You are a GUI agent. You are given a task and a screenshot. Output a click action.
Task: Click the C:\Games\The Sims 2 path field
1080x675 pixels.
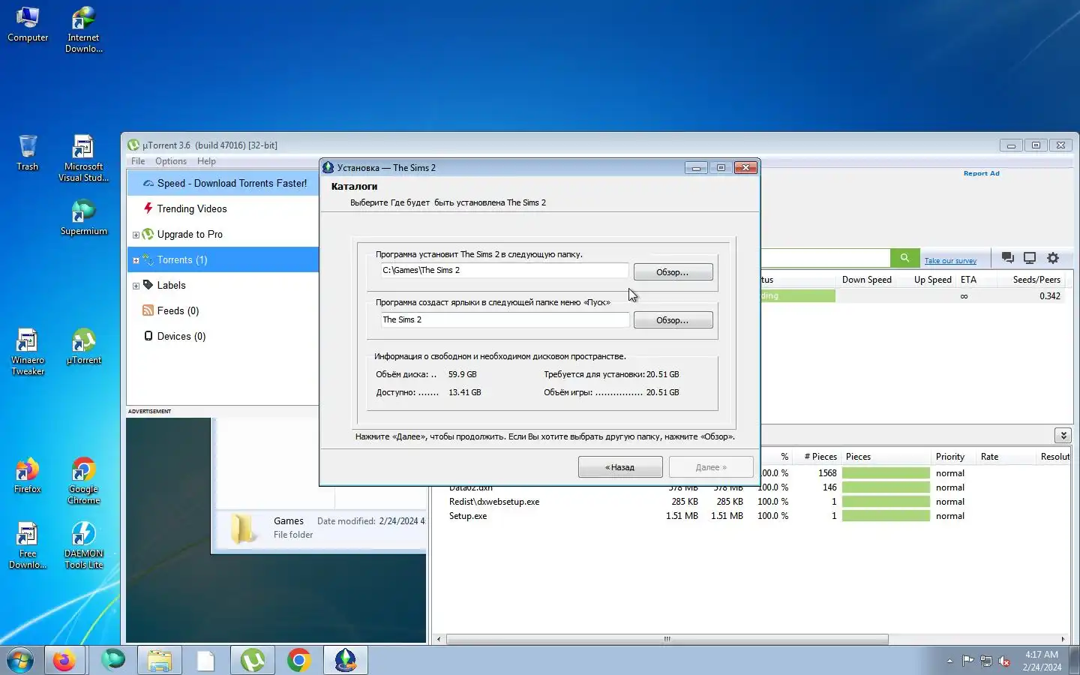pos(504,271)
